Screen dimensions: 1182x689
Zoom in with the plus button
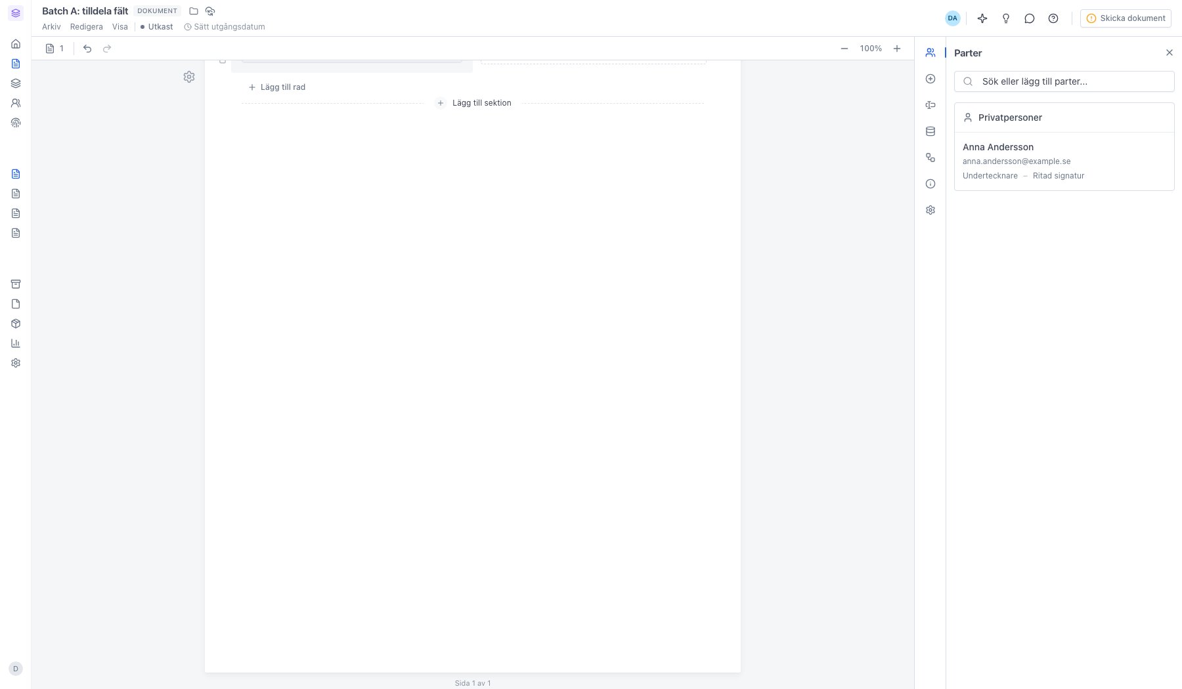(897, 49)
